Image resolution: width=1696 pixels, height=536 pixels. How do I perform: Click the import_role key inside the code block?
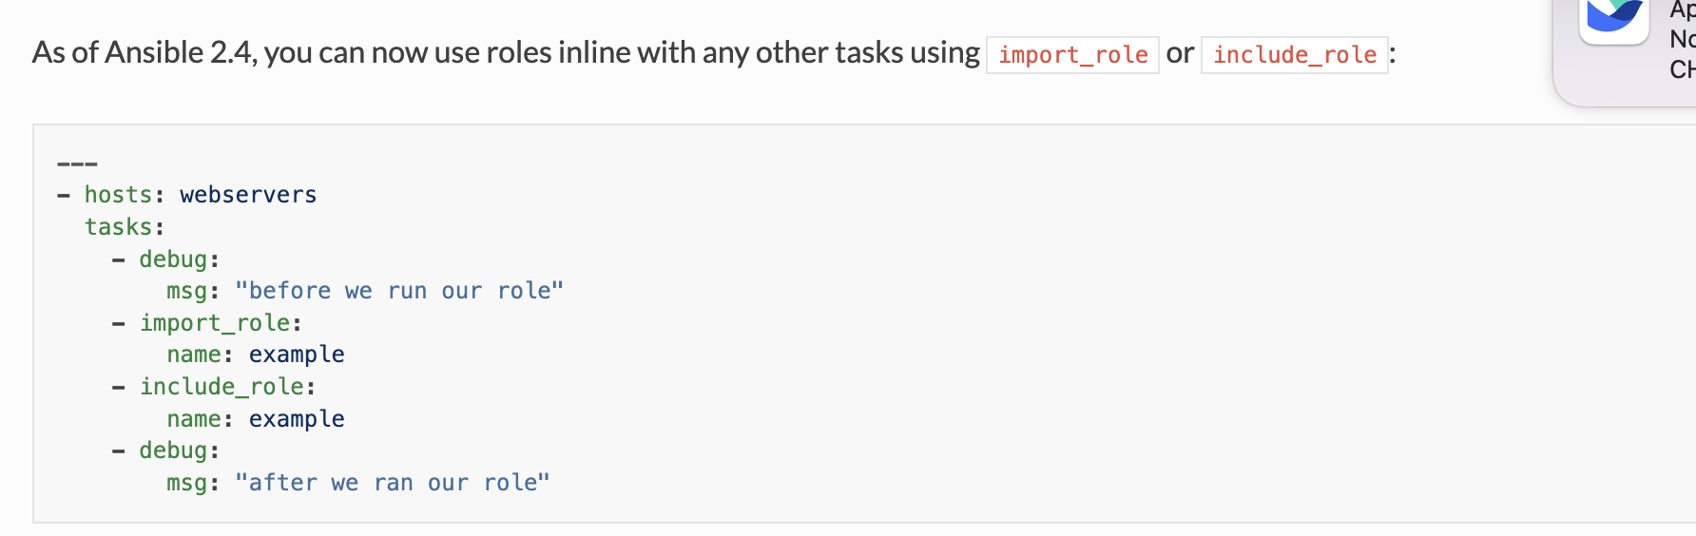click(215, 323)
